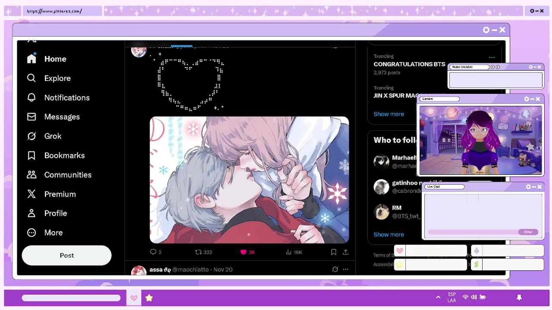Click the circle button on the Live Chat window
The image size is (552, 310).
click(x=528, y=187)
